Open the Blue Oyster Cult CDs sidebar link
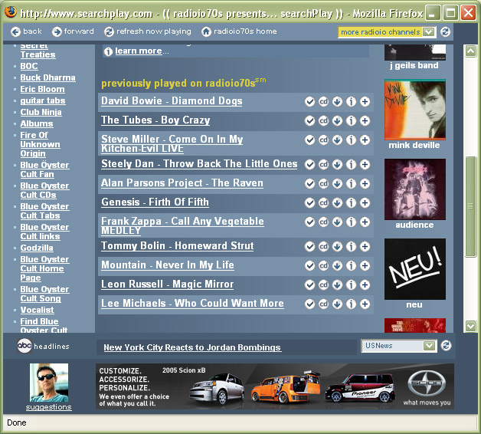The height and width of the screenshot is (434, 481). (x=44, y=190)
